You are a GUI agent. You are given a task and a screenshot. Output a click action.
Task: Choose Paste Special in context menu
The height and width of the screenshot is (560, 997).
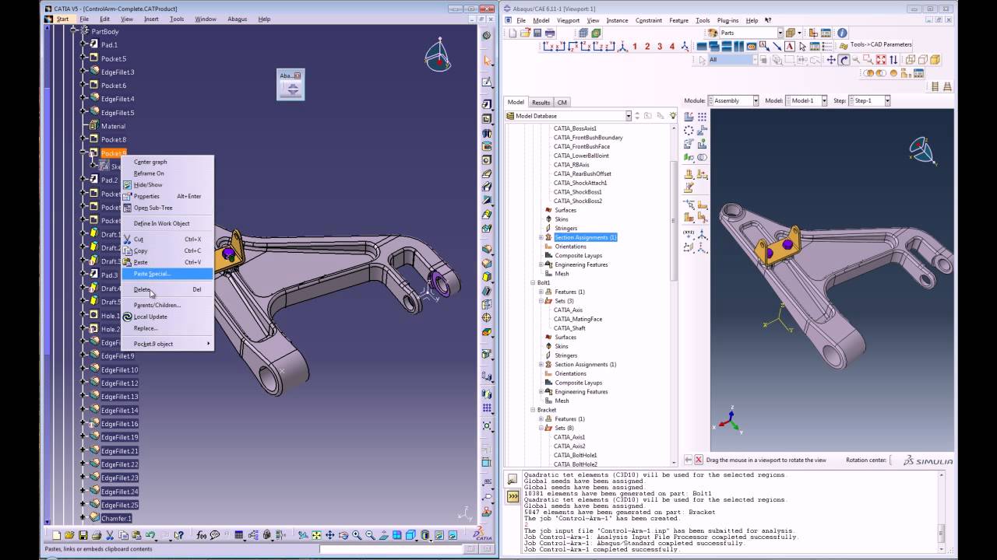(167, 274)
